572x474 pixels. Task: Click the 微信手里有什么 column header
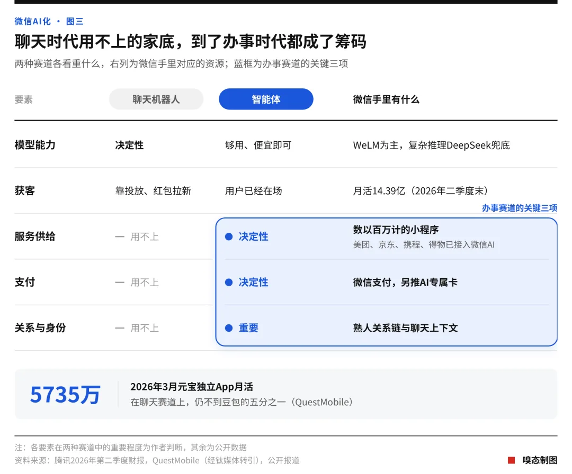click(386, 99)
